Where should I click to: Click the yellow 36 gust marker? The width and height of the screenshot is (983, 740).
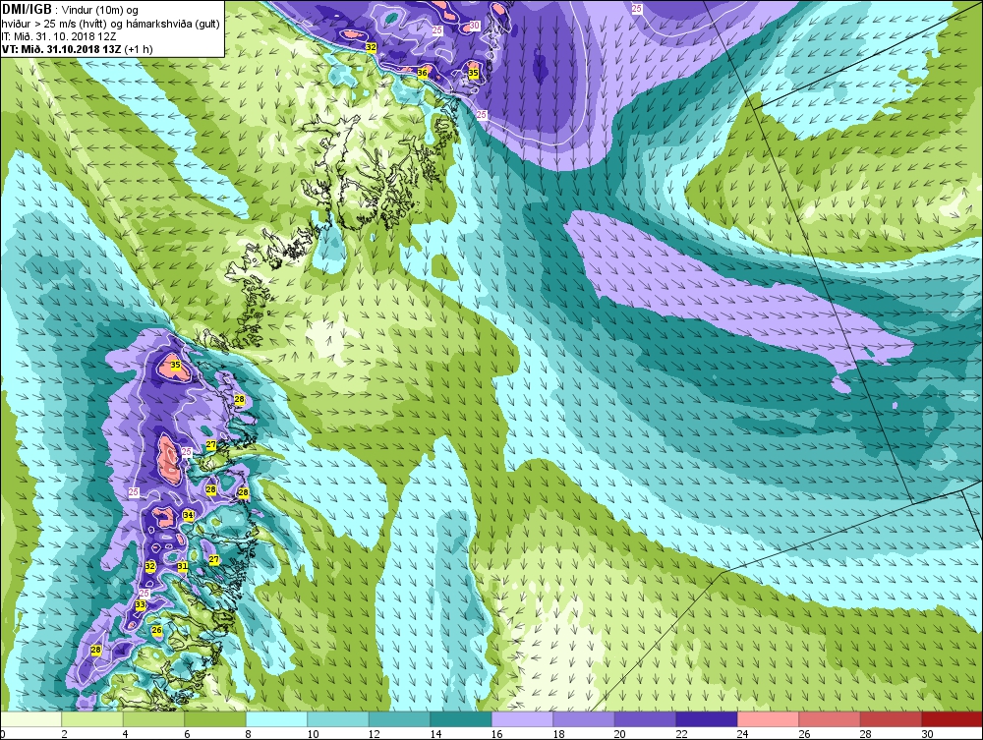tap(423, 74)
